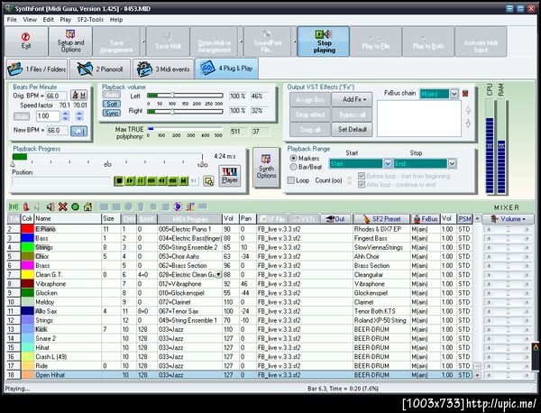Toggle the Sync playback volume button
Viewport: 541px width, 413px height.
point(112,113)
